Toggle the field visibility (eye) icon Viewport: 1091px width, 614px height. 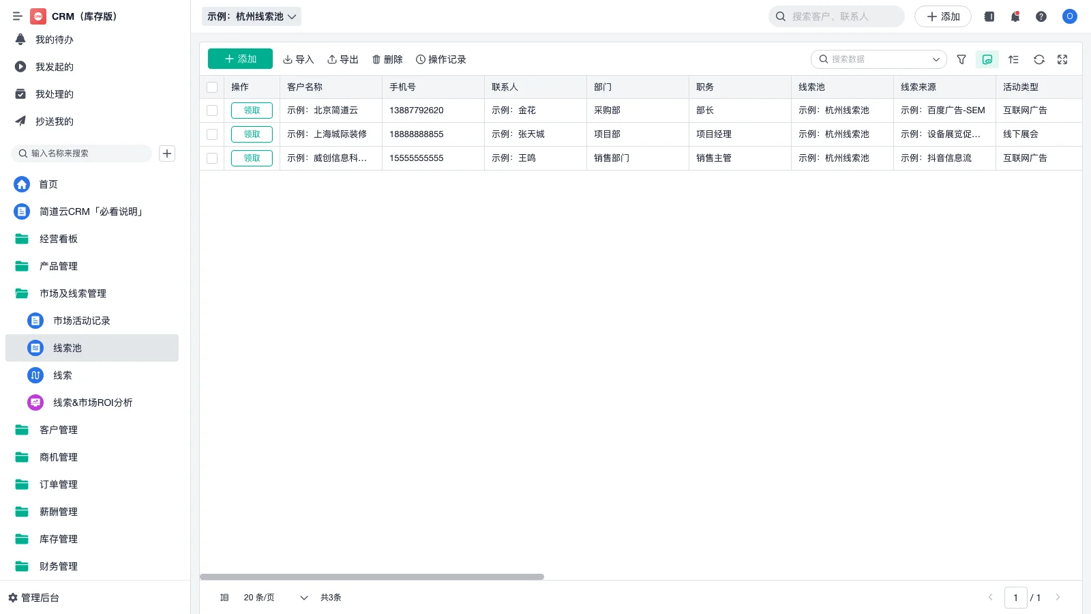pyautogui.click(x=986, y=59)
